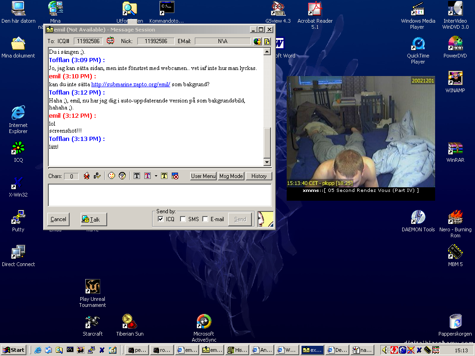Click the greyed Send button
Viewport: 475px width, 356px height.
(240, 219)
